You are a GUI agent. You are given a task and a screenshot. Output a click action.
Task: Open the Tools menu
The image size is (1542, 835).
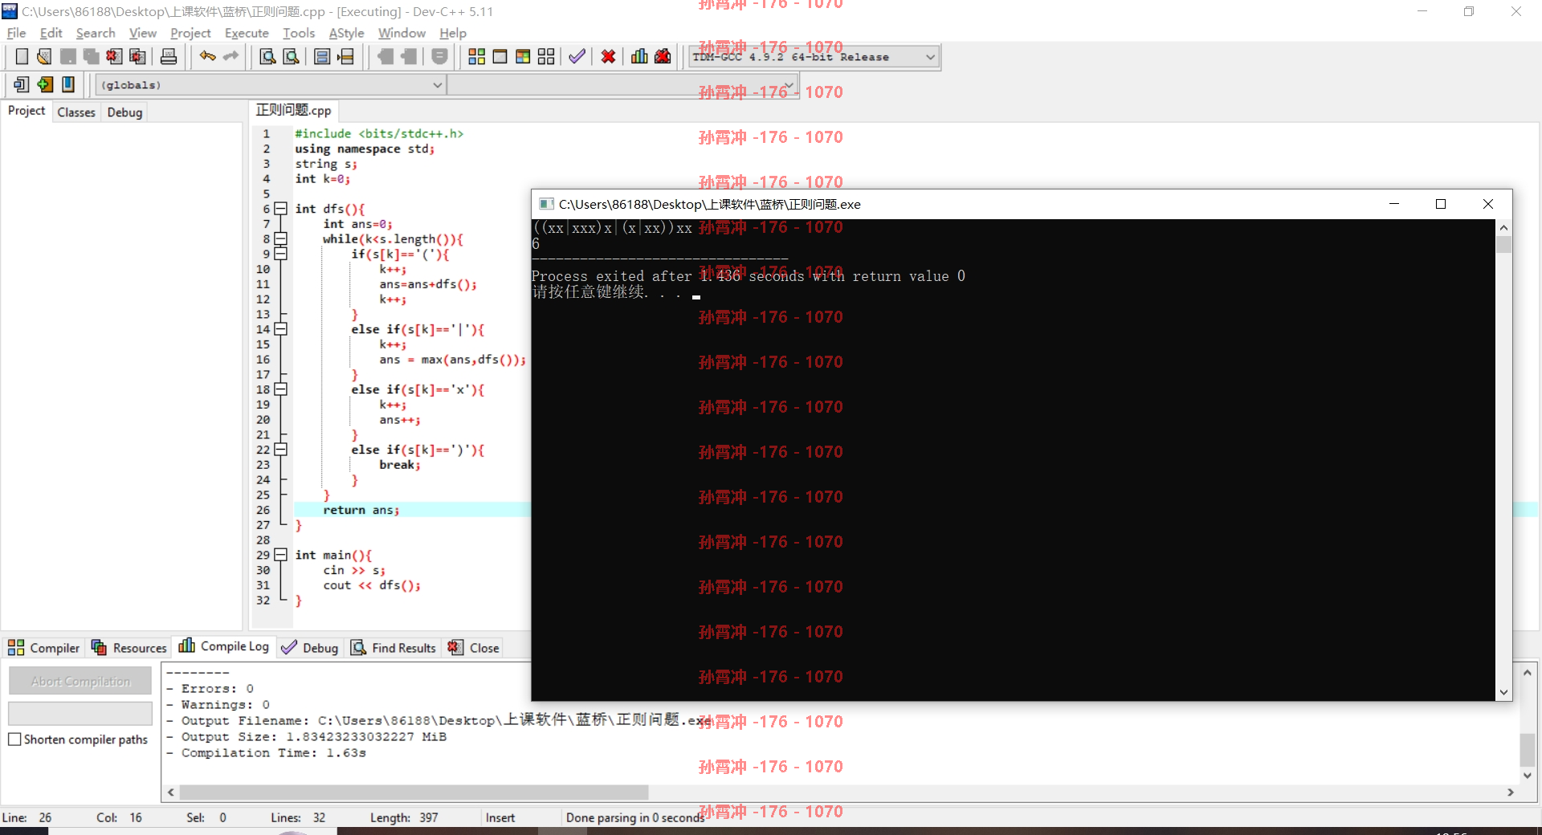[x=298, y=33]
